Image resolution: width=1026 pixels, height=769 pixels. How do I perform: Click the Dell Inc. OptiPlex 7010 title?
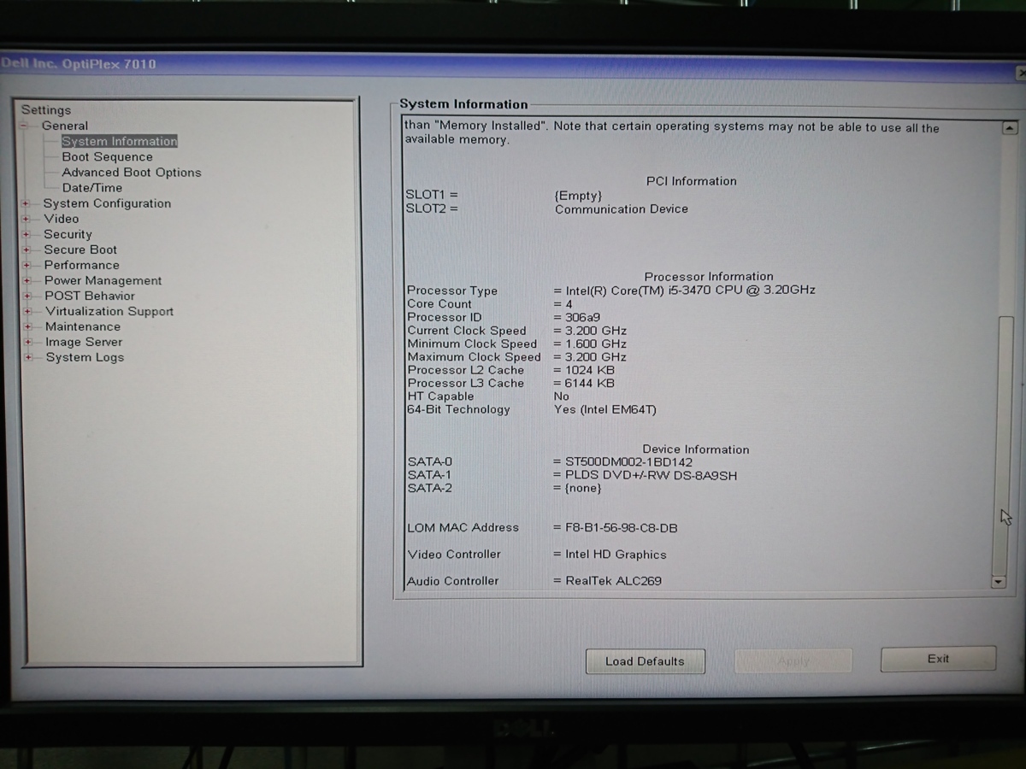click(x=79, y=64)
